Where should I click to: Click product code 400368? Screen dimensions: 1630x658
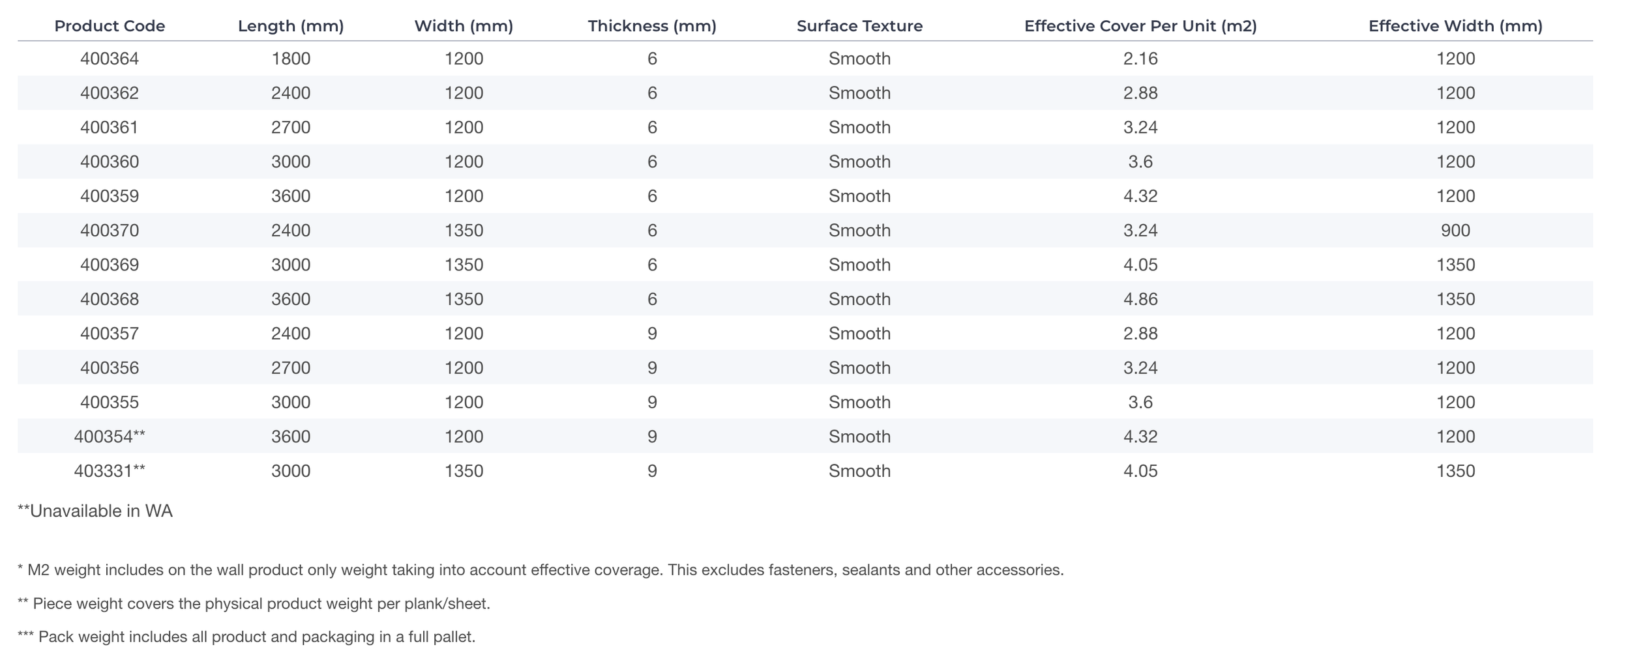click(110, 299)
